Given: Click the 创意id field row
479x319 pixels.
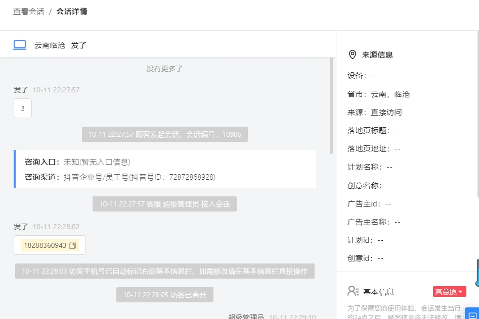Looking at the screenshot, I should coord(365,258).
